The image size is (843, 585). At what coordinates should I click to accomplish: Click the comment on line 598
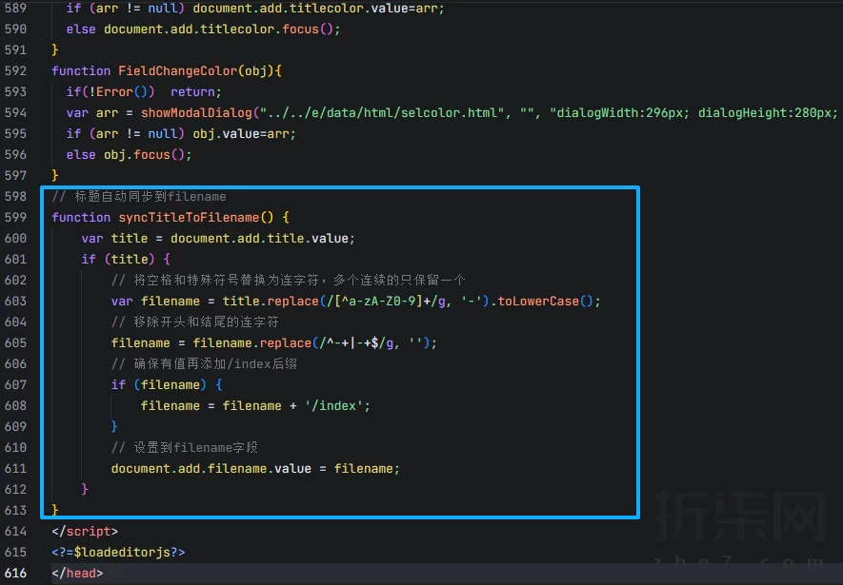[x=139, y=196]
